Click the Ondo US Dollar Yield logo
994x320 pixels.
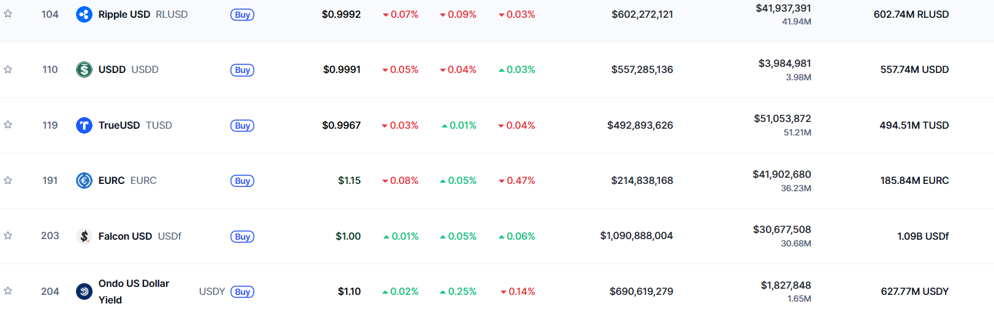(84, 291)
